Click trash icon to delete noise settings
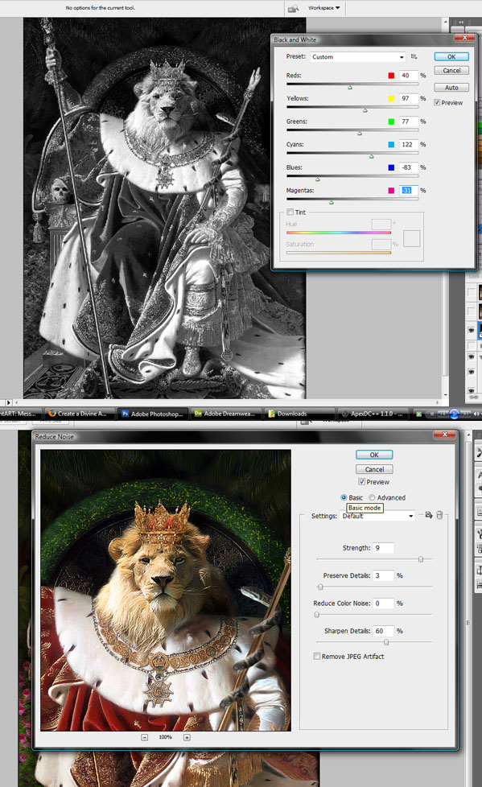The height and width of the screenshot is (787, 482). click(440, 515)
